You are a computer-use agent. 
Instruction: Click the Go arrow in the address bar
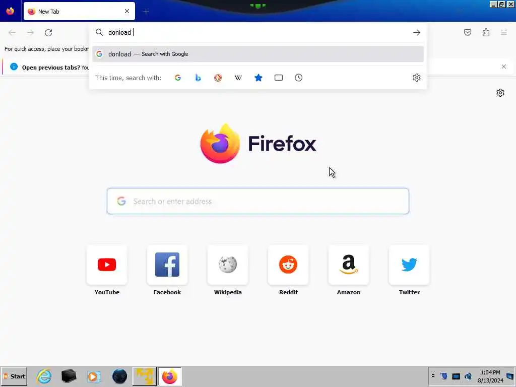[x=416, y=32]
